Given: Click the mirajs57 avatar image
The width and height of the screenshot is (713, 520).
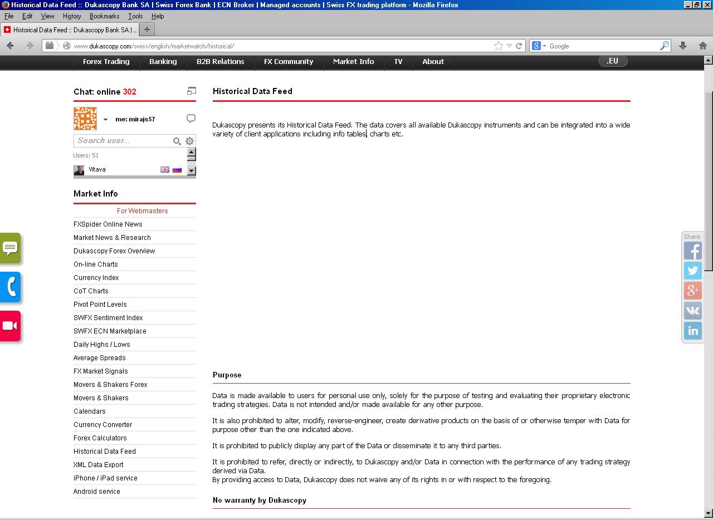Looking at the screenshot, I should [x=85, y=119].
